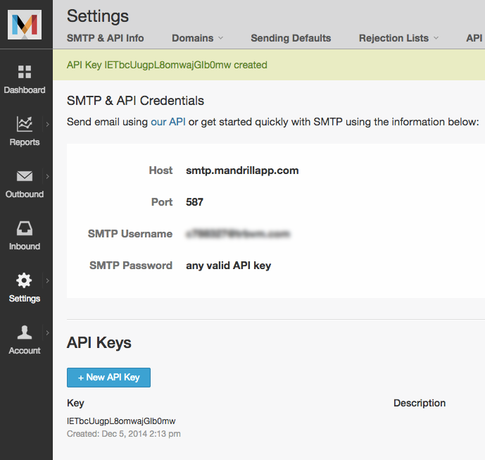The image size is (485, 460).
Task: Open the Rejection Lists tab label
Action: click(393, 38)
